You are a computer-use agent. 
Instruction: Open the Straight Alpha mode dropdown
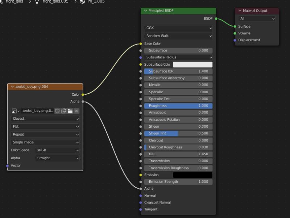pyautogui.click(x=57, y=158)
